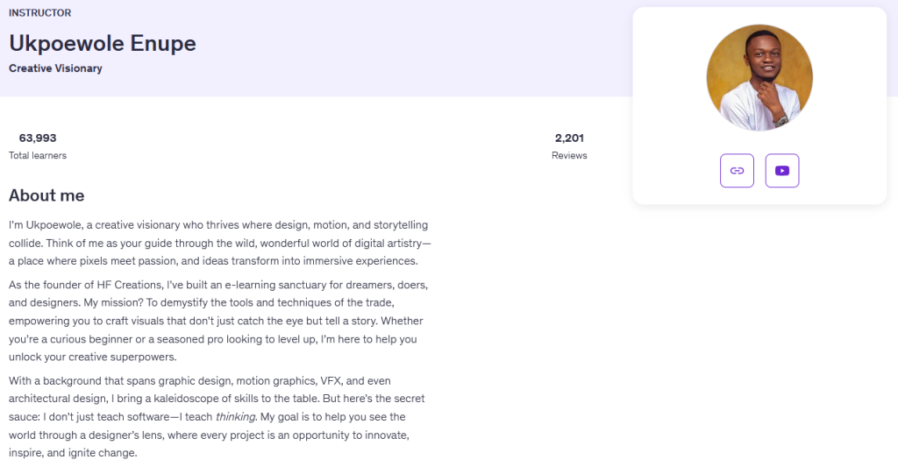Image resolution: width=898 pixels, height=467 pixels.
Task: Click the 63,993 learners count
Action: pos(38,138)
